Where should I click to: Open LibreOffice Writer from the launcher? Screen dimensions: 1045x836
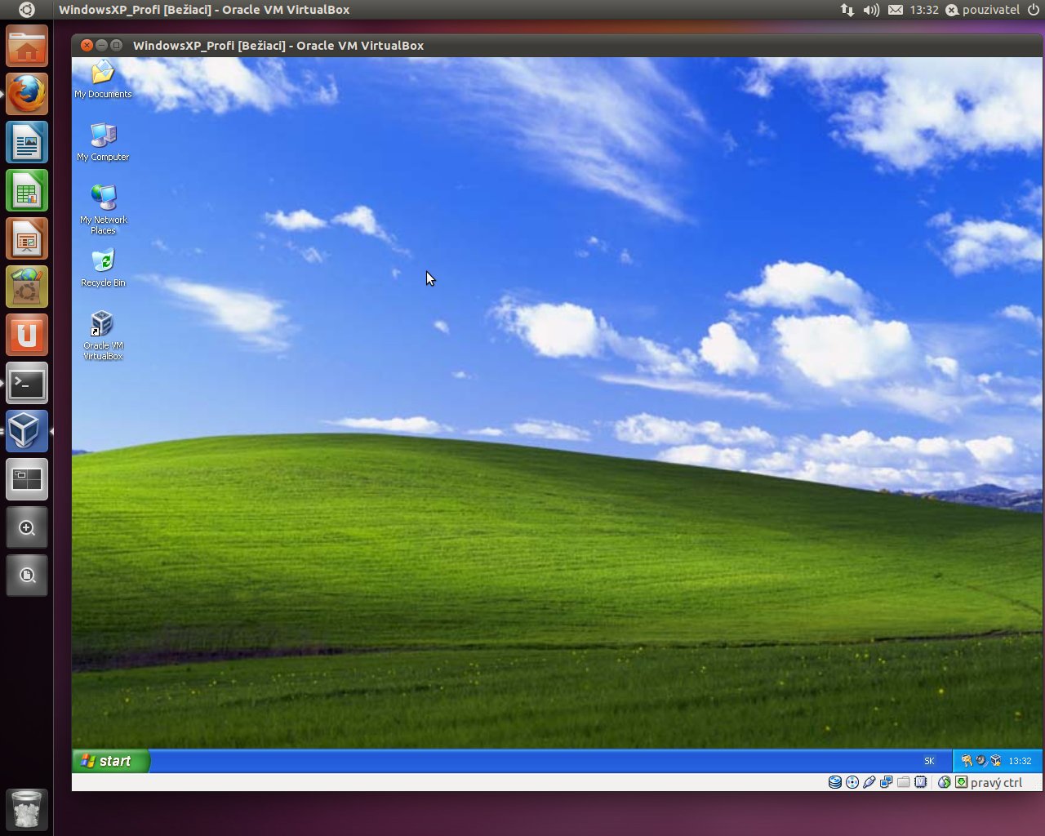pos(27,143)
